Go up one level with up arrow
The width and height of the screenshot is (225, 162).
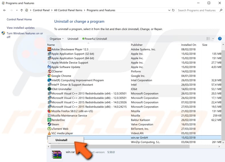[x=22, y=10]
